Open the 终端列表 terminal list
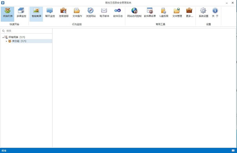The image size is (237, 153). (8, 14)
